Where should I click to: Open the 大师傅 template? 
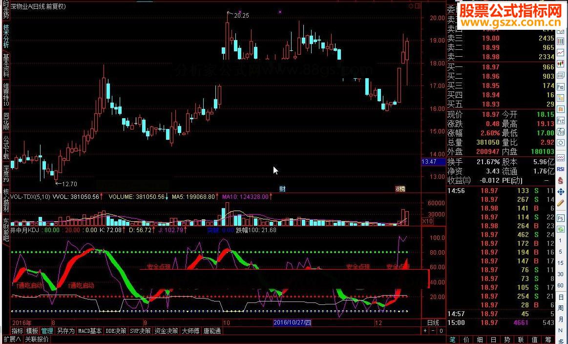[x=190, y=331]
